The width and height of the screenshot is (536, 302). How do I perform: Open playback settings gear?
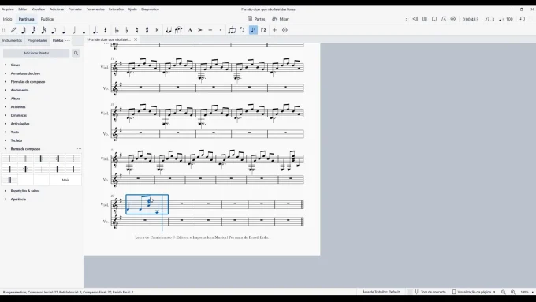coord(453,19)
